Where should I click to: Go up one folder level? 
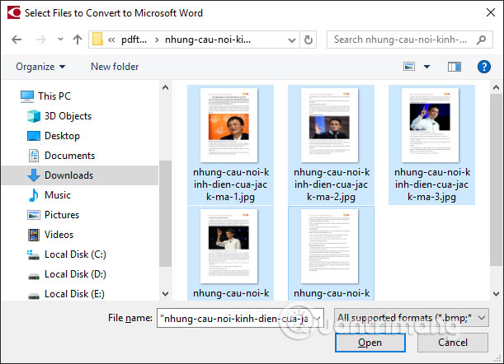click(78, 40)
